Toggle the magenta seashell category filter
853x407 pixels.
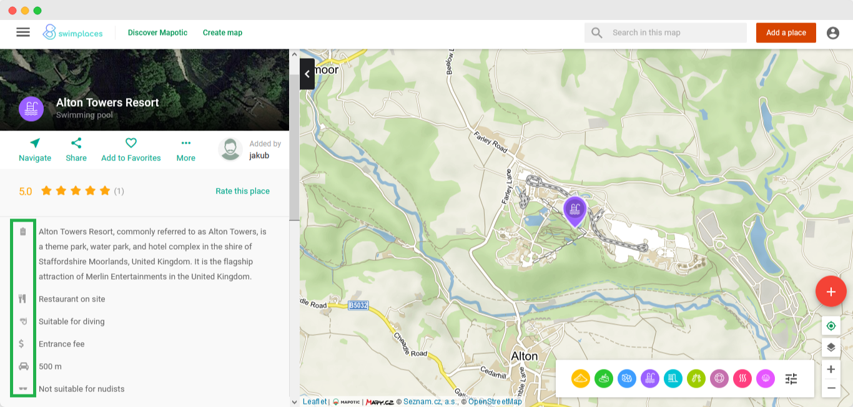[x=766, y=378]
